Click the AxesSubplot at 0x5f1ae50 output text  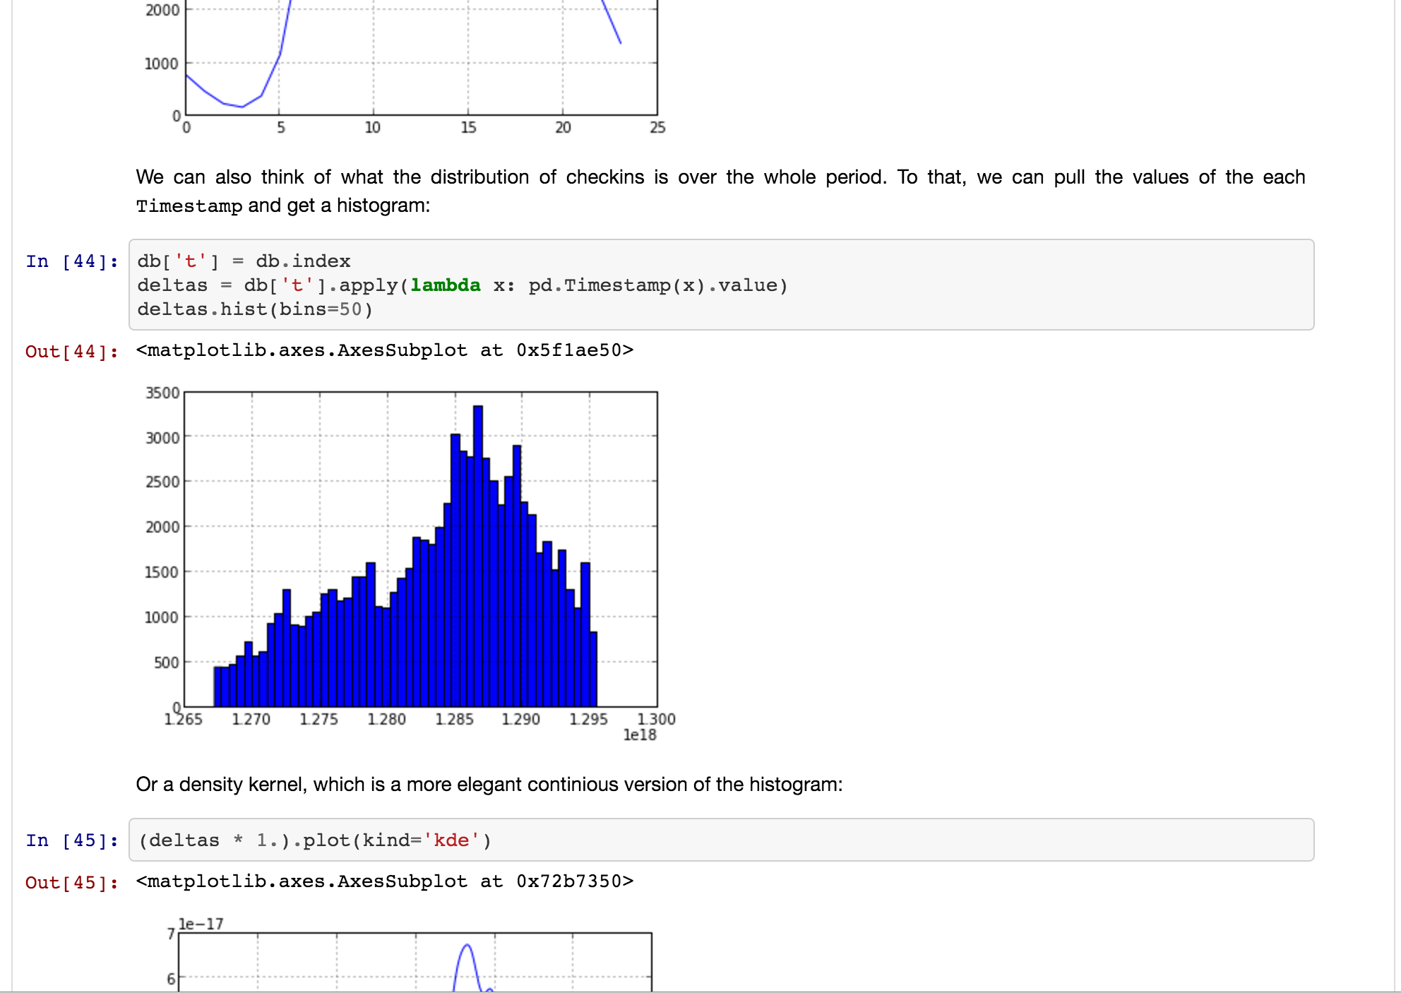pos(385,350)
